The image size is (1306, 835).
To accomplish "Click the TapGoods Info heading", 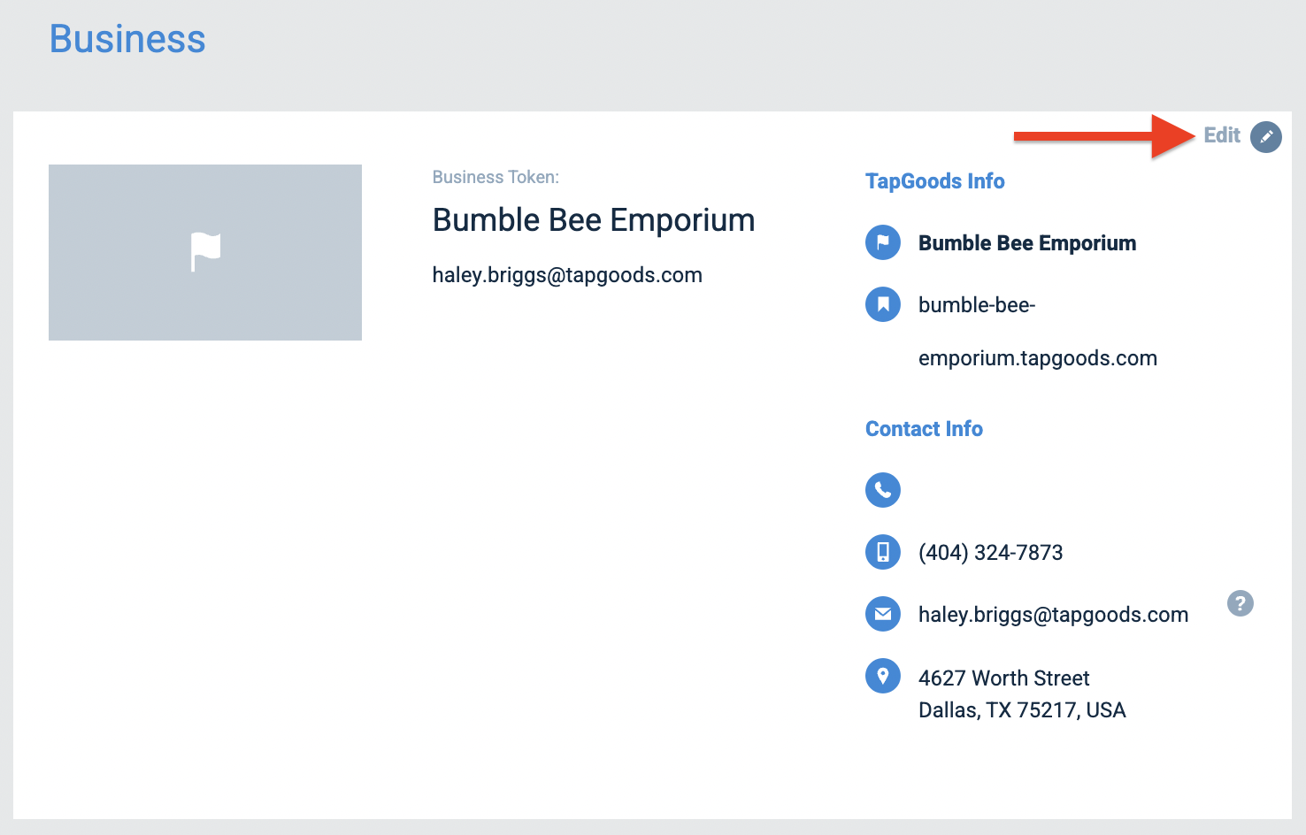I will pyautogui.click(x=935, y=181).
